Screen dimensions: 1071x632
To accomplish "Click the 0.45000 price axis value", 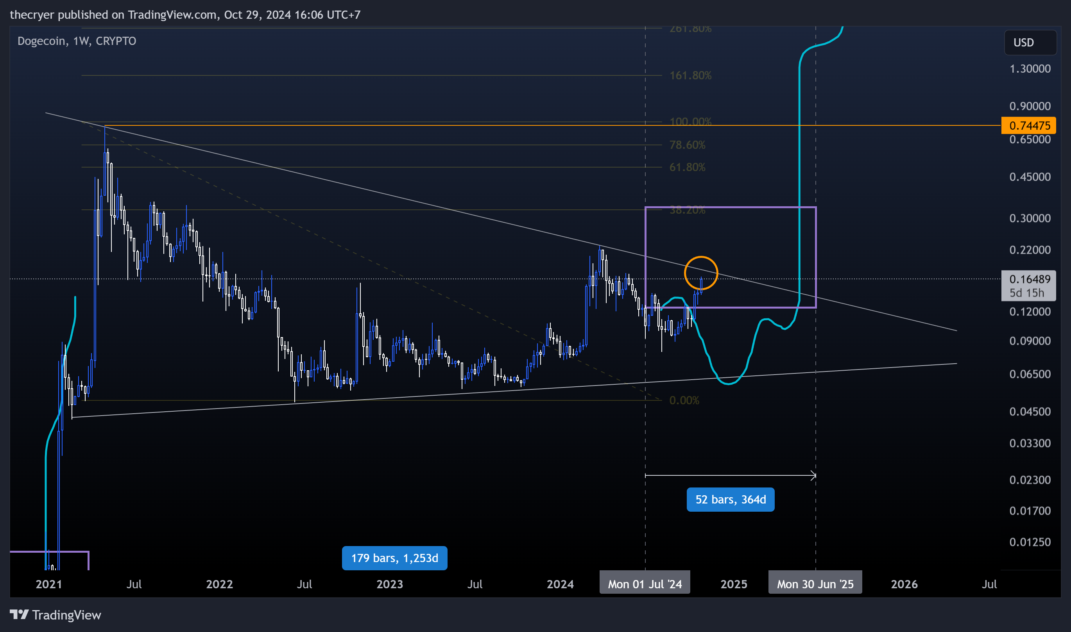I will click(x=1030, y=177).
